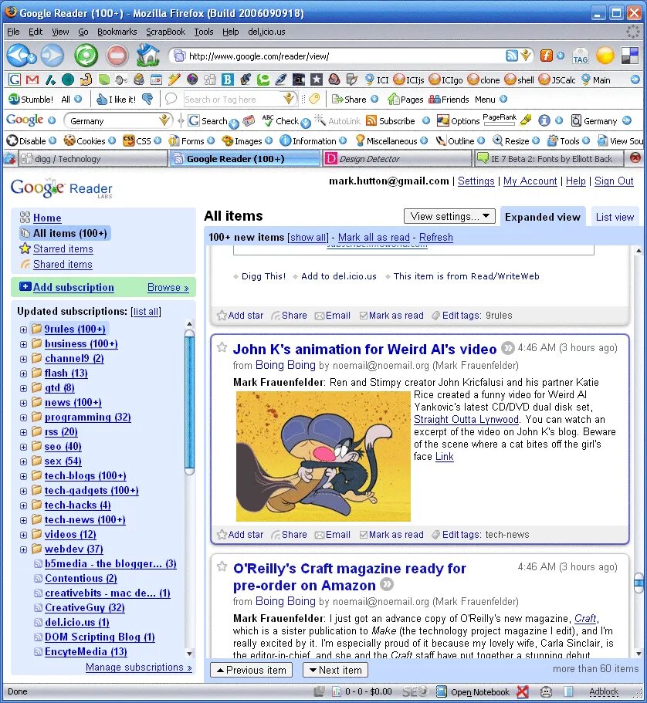The width and height of the screenshot is (647, 703).
Task: Open the Cookies dropdown in developer toolbar
Action: point(112,140)
